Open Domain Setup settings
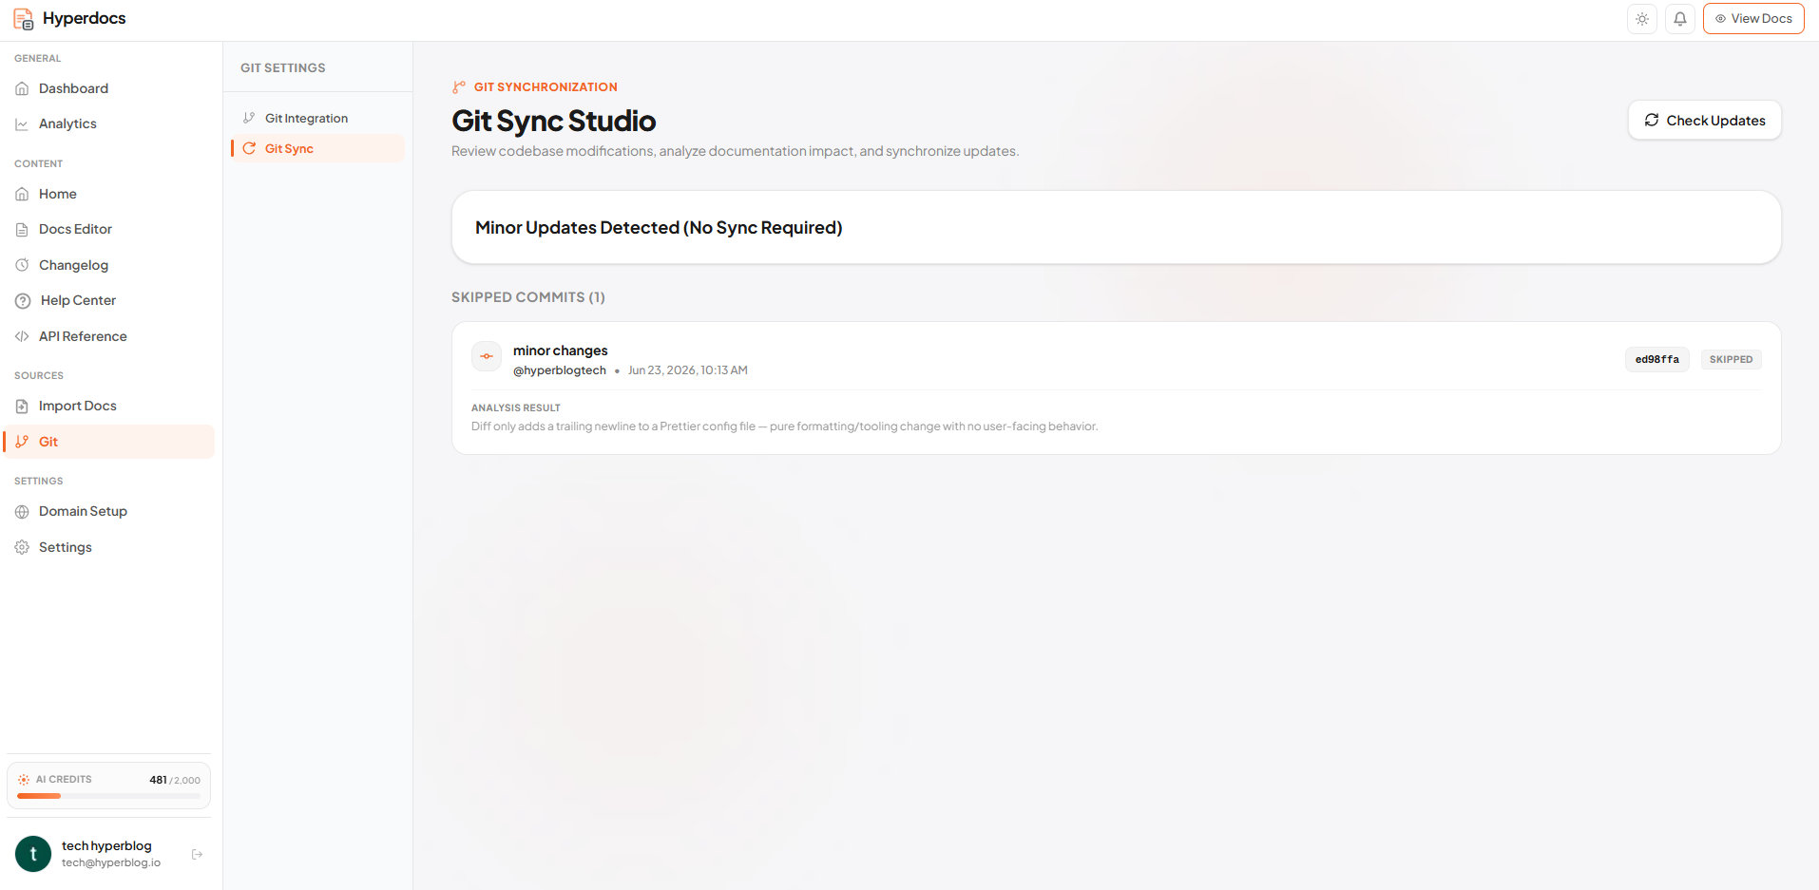The height and width of the screenshot is (890, 1819). (109, 511)
